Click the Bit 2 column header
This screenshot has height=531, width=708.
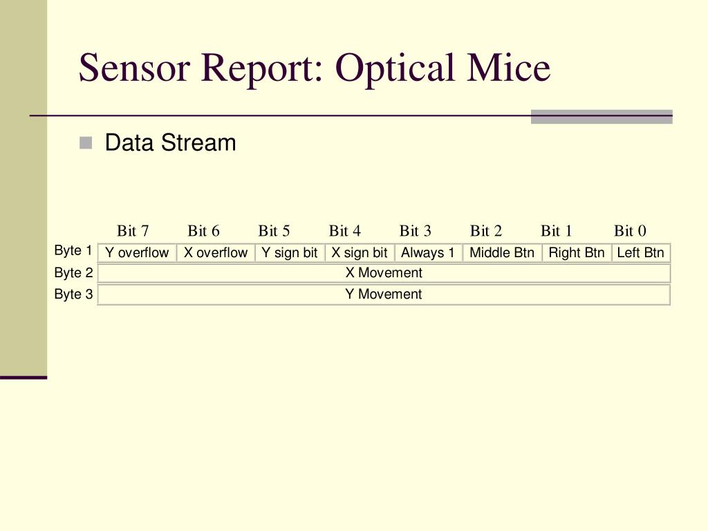pos(486,231)
